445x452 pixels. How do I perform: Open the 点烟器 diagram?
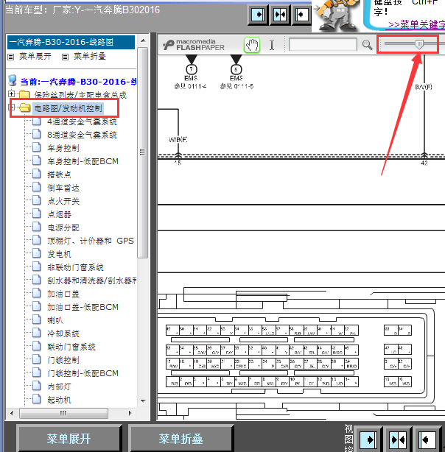click(x=59, y=214)
